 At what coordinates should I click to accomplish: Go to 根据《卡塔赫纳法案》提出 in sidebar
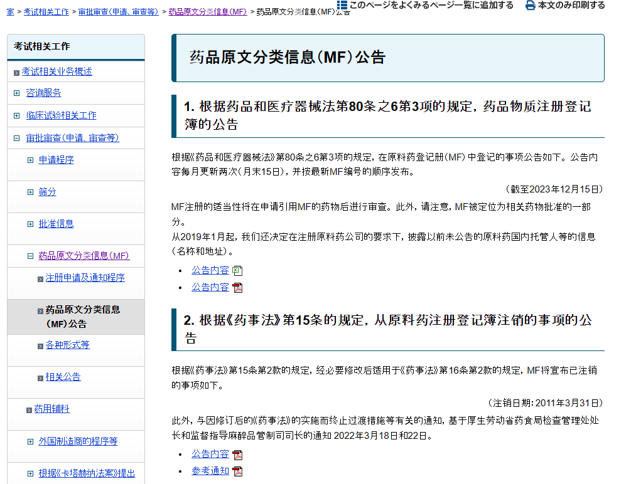87,474
